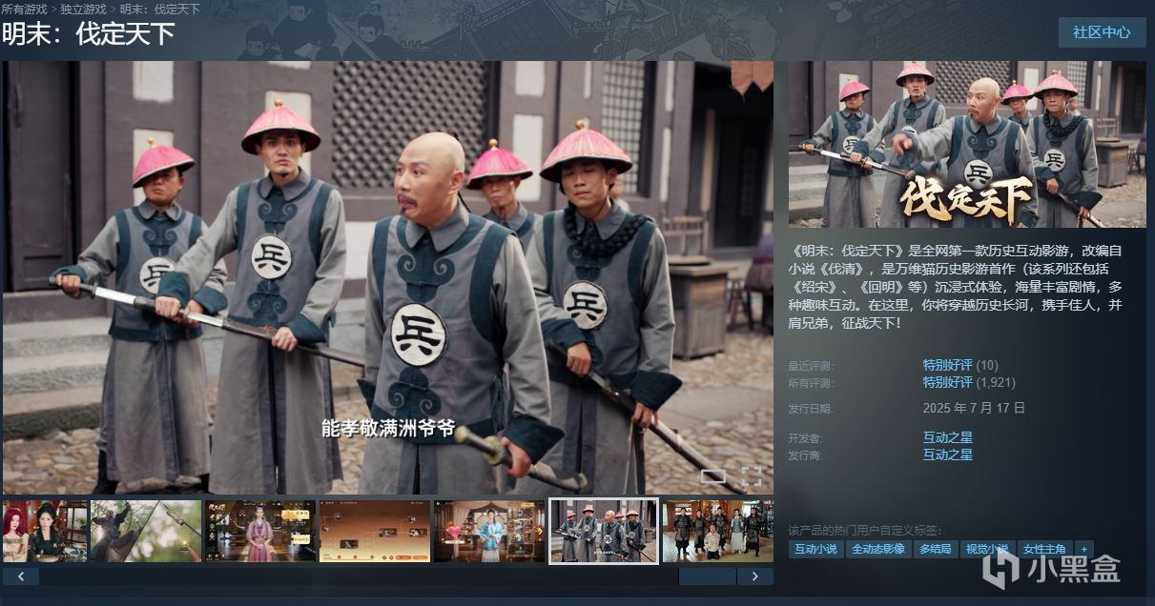Click the release date 2025 年 7 月 17 日
The width and height of the screenshot is (1155, 606).
point(974,408)
